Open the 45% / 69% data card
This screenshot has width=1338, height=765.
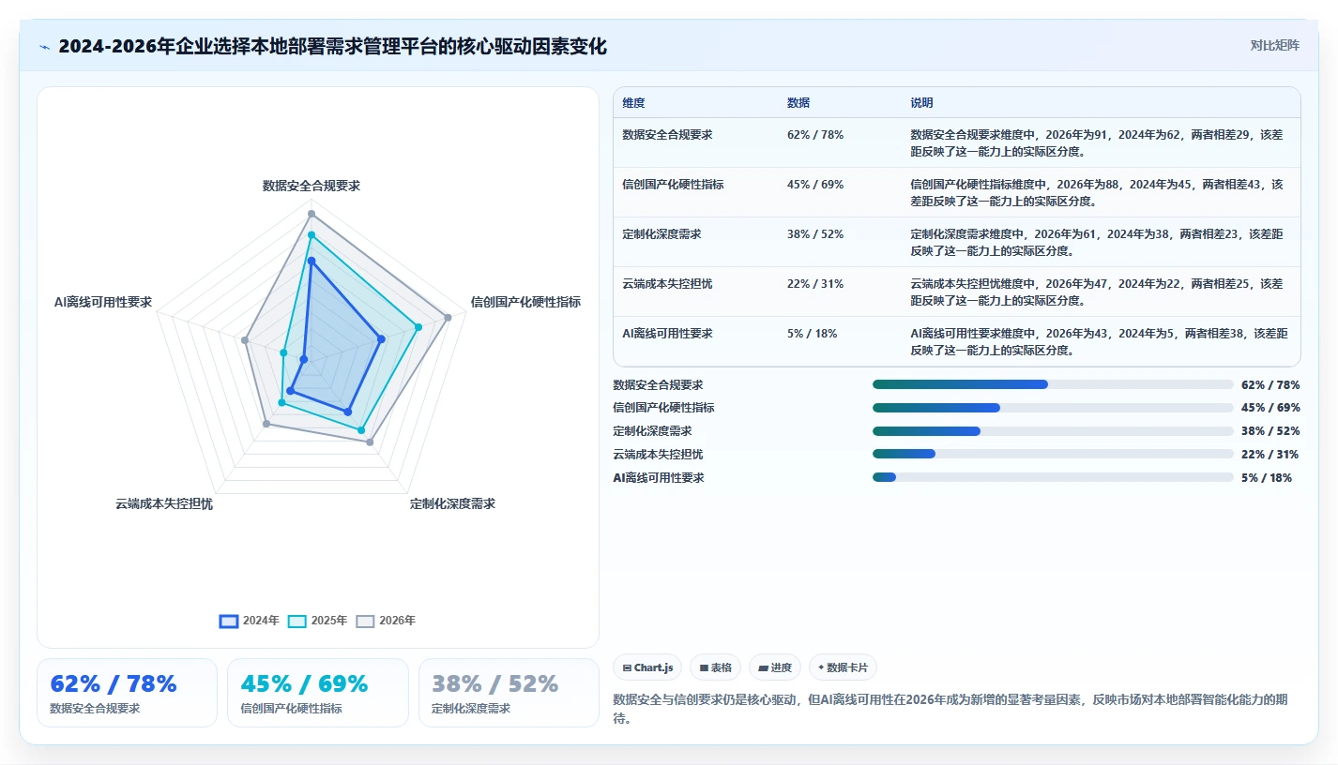[318, 693]
